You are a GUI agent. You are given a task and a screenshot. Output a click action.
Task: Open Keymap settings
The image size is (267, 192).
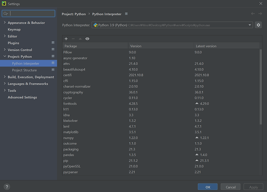click(x=14, y=29)
